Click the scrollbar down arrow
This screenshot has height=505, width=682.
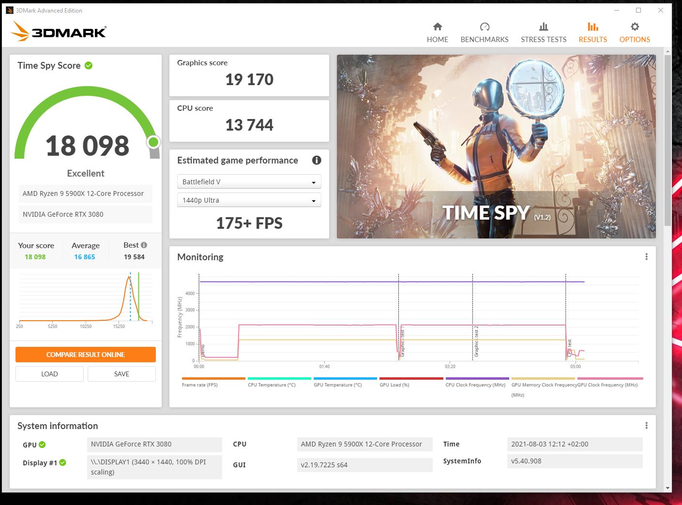pos(668,488)
